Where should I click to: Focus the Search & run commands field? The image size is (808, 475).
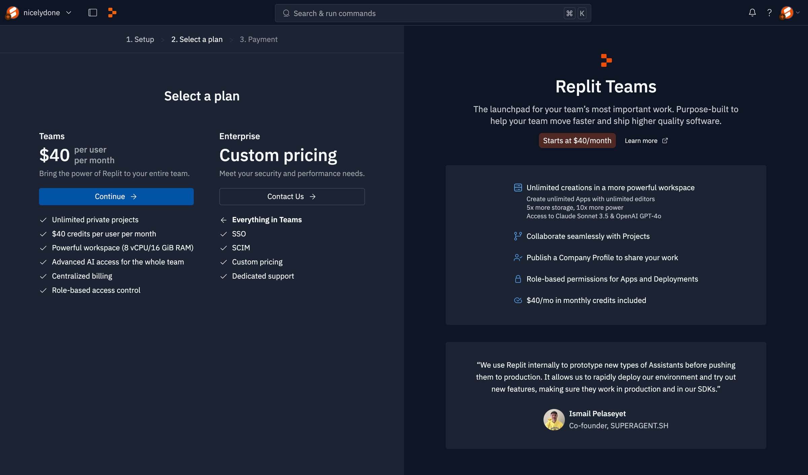[x=433, y=13]
